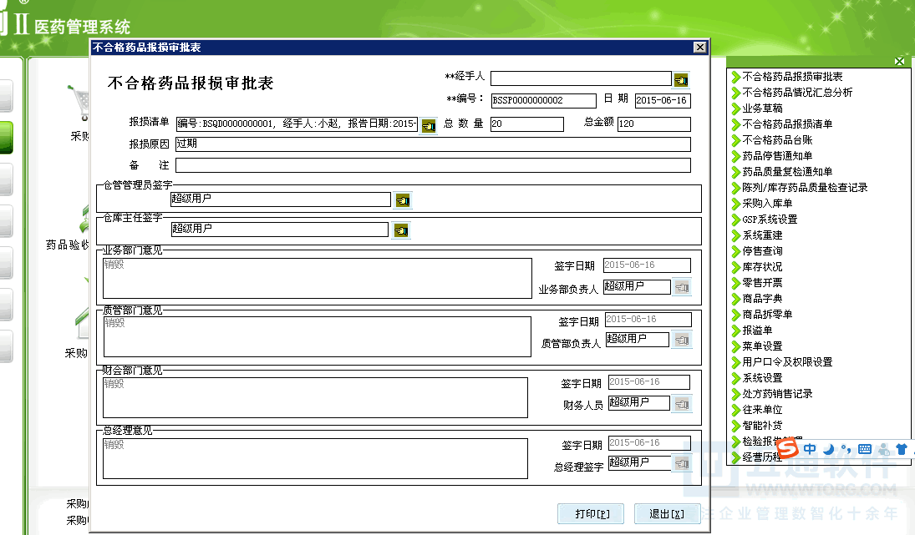Image resolution: width=915 pixels, height=535 pixels.
Task: Click the 编号 field BSSP0000000002
Action: click(x=543, y=101)
